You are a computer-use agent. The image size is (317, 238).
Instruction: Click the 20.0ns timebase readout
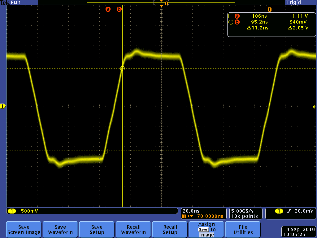pyautogui.click(x=191, y=211)
